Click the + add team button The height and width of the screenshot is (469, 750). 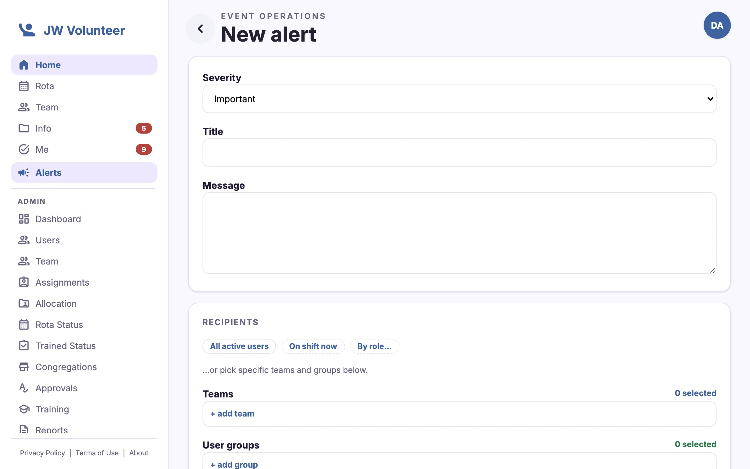(x=232, y=414)
